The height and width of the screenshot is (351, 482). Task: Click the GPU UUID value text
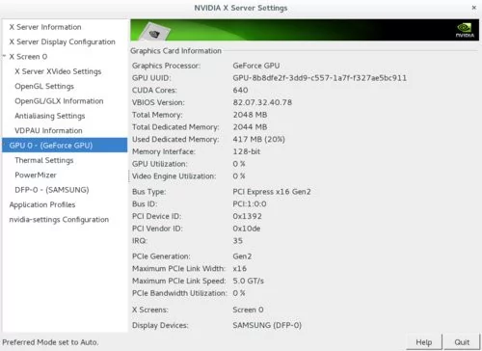click(319, 78)
